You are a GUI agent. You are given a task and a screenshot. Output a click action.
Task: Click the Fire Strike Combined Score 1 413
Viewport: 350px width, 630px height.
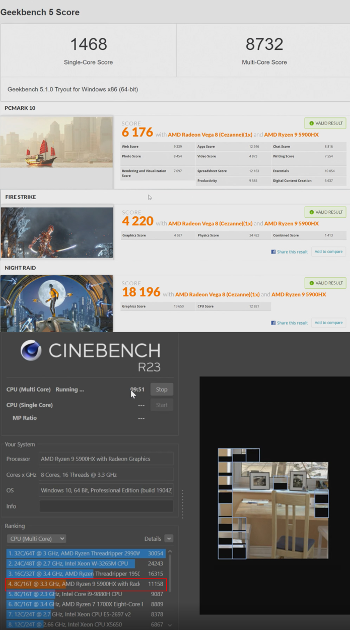point(329,235)
